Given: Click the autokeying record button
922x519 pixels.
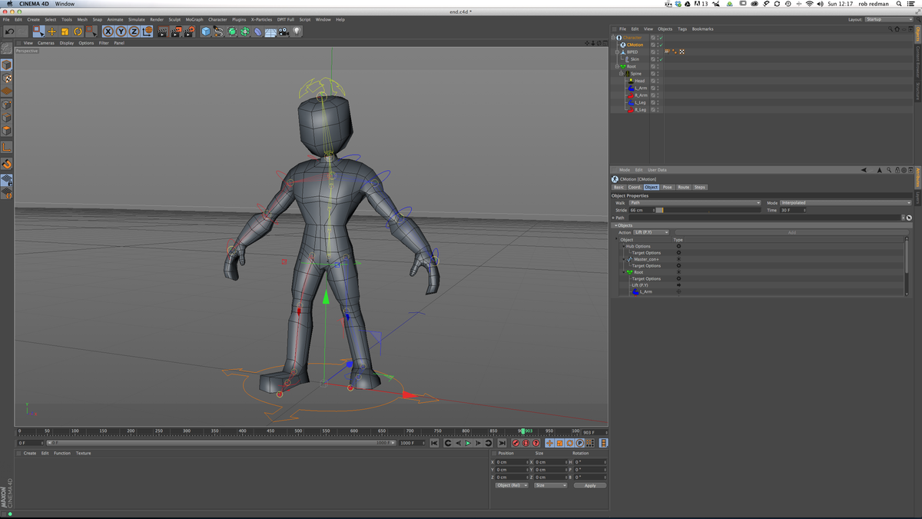Looking at the screenshot, I should click(x=526, y=443).
